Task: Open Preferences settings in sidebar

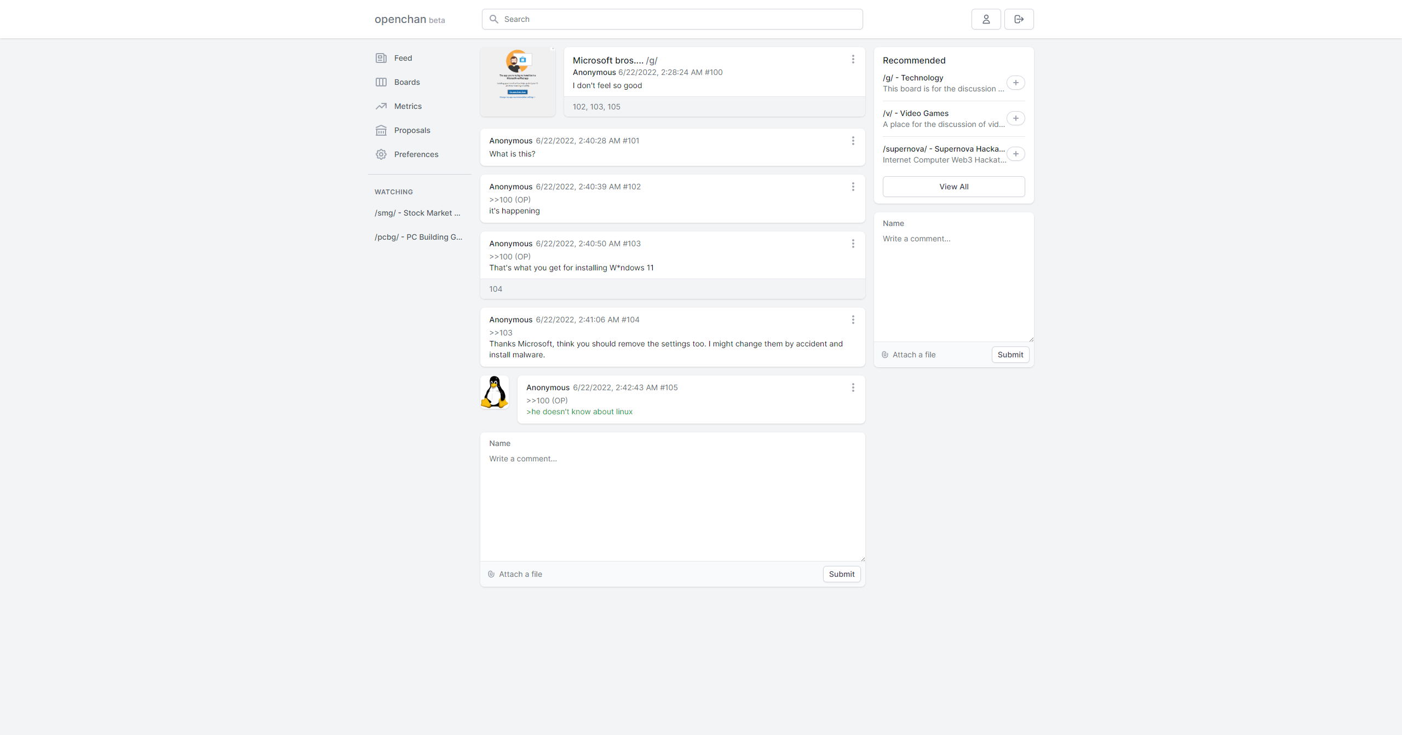Action: [x=416, y=154]
